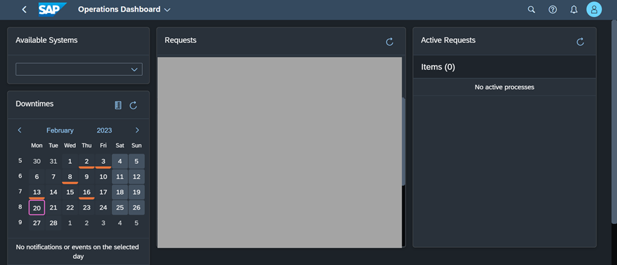
Task: Open the February month picker
Action: coord(60,130)
